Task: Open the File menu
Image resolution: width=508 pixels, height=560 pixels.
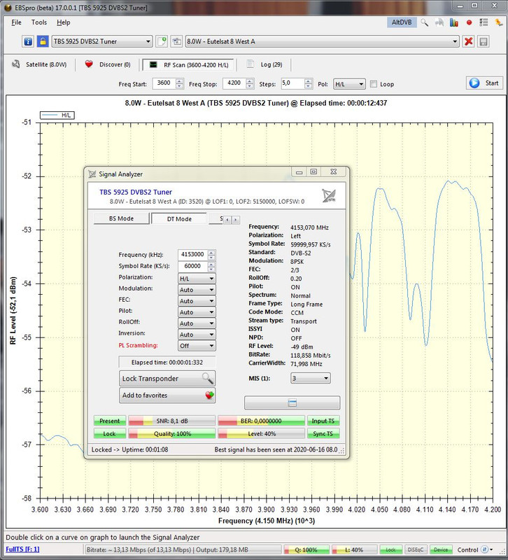Action: tap(16, 22)
